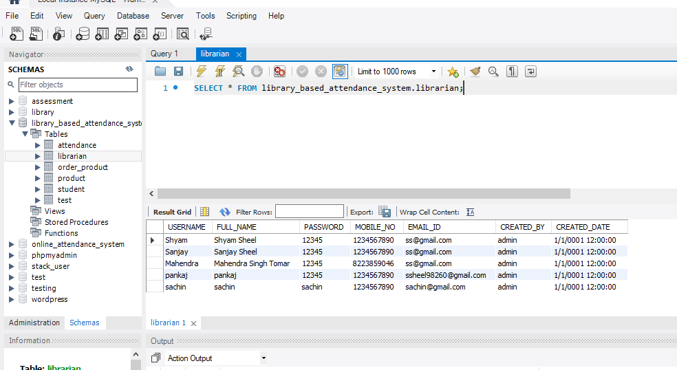Viewport: 677px width, 370px height.
Task: Sort by EMAIL_ID column header
Action: tap(449, 227)
